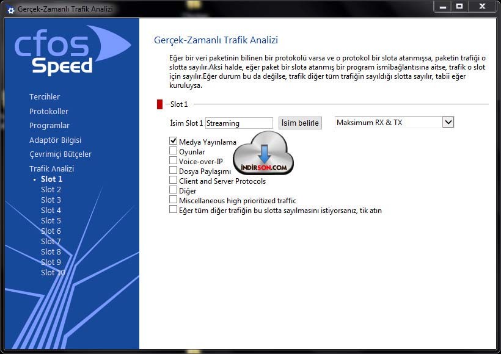The height and width of the screenshot is (354, 501).
Task: Click the gear icon in title bar
Action: pyautogui.click(x=10, y=10)
